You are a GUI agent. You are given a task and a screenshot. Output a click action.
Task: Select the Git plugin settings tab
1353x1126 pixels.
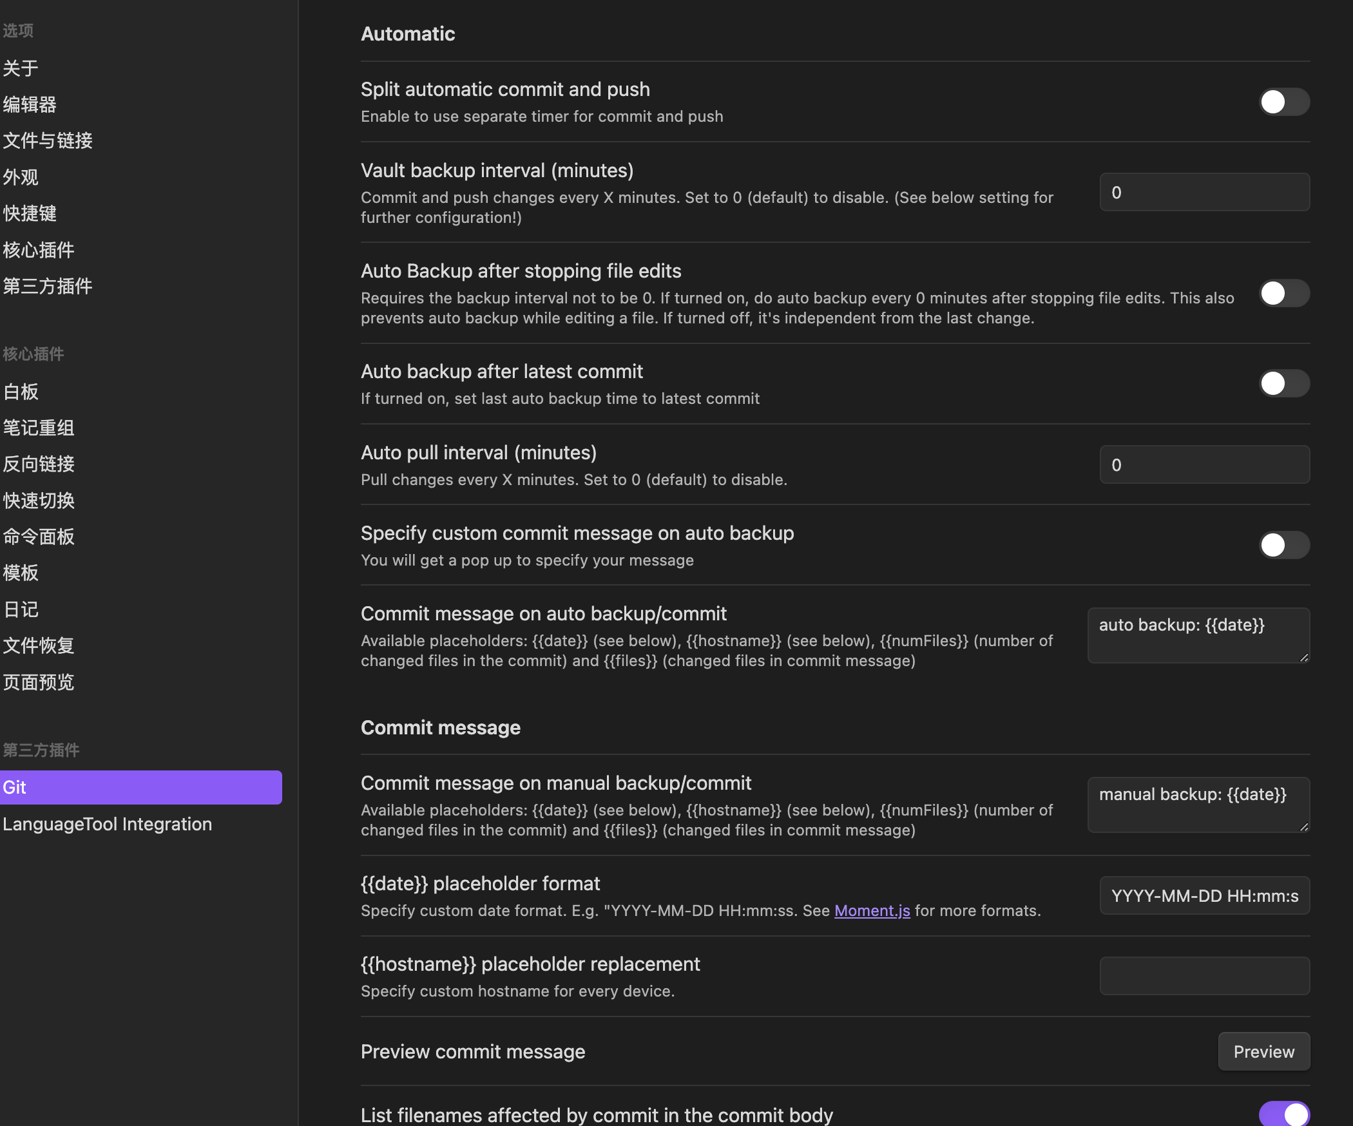141,787
